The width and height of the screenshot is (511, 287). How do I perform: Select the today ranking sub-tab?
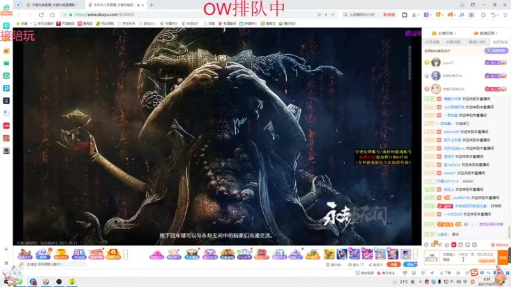point(432,42)
